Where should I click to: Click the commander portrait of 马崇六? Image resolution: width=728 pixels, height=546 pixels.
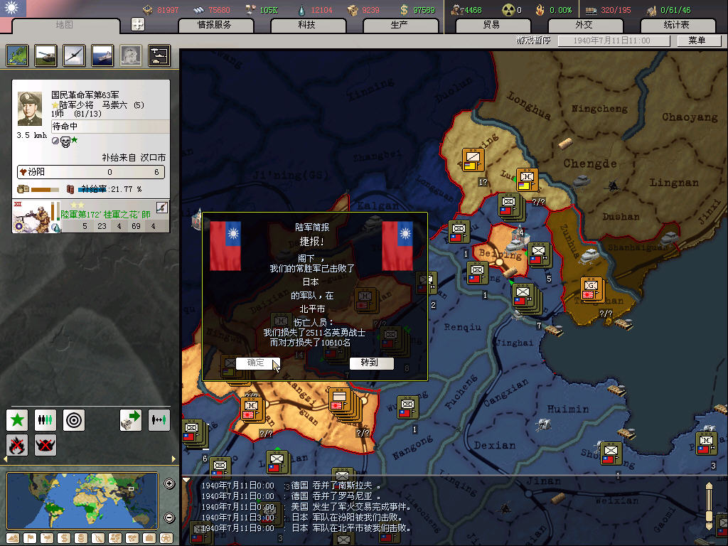click(x=30, y=109)
